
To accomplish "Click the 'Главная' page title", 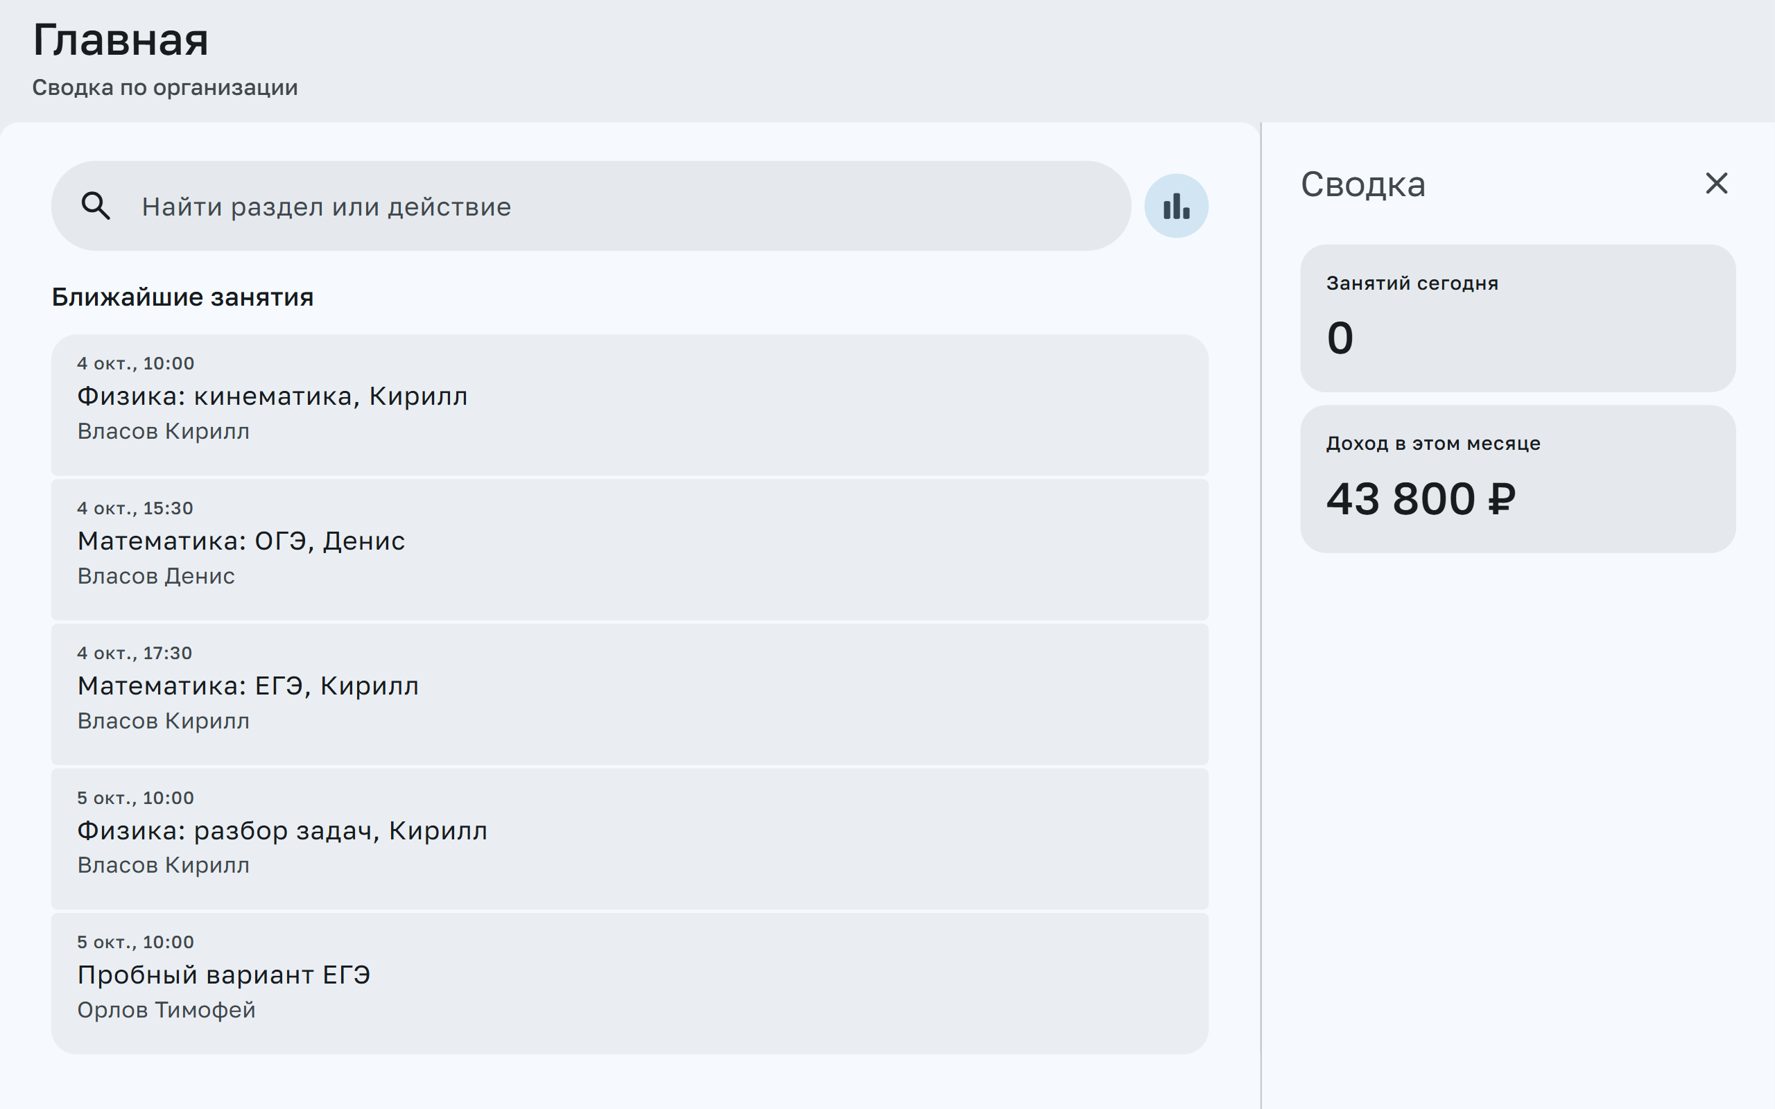I will tap(121, 40).
